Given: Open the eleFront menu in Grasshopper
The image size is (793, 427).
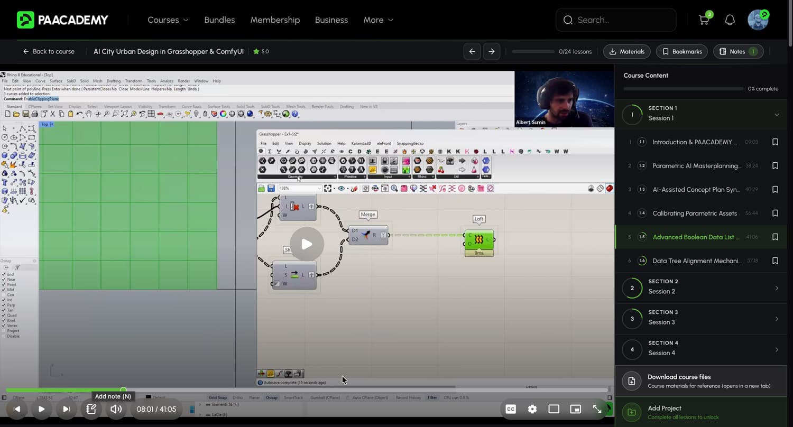Looking at the screenshot, I should tap(384, 143).
